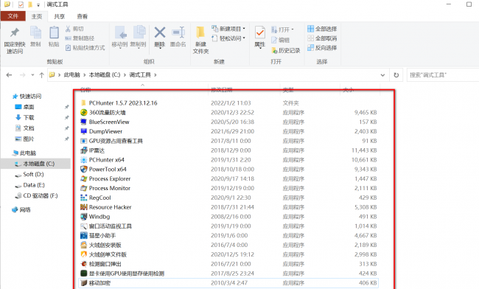Viewport: 479px width, 289px height.
Task: Click 本地磁盘 (C:) in the address bar
Action: (x=105, y=75)
